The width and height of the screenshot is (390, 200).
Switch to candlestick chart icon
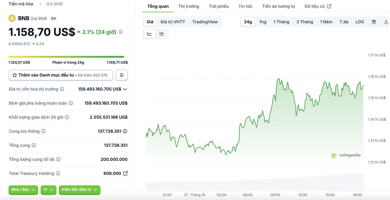pyautogui.click(x=162, y=34)
